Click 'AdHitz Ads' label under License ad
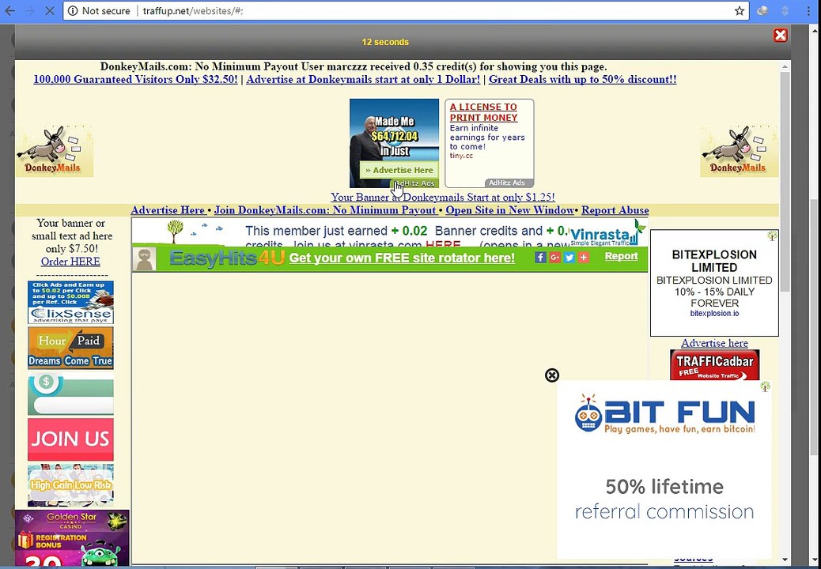 [x=506, y=183]
